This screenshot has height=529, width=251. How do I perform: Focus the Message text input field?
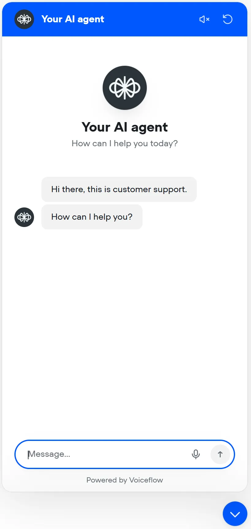pos(107,454)
